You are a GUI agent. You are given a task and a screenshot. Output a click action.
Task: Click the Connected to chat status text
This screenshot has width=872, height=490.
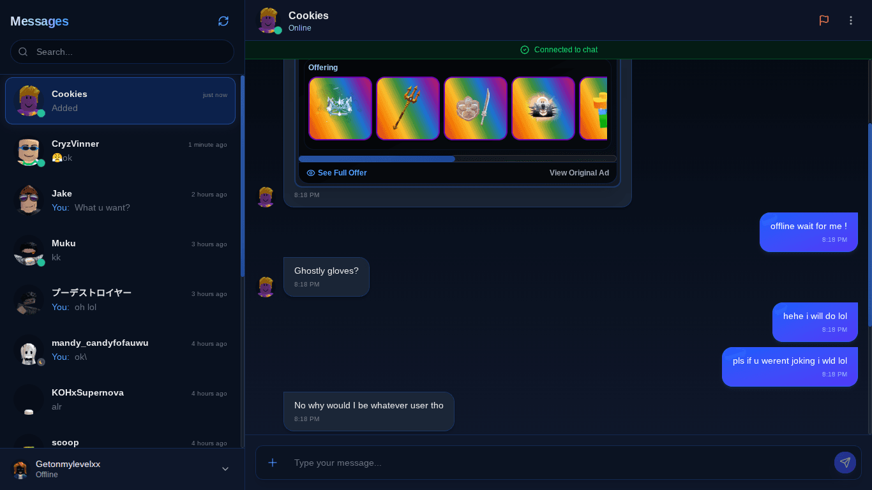pos(566,50)
